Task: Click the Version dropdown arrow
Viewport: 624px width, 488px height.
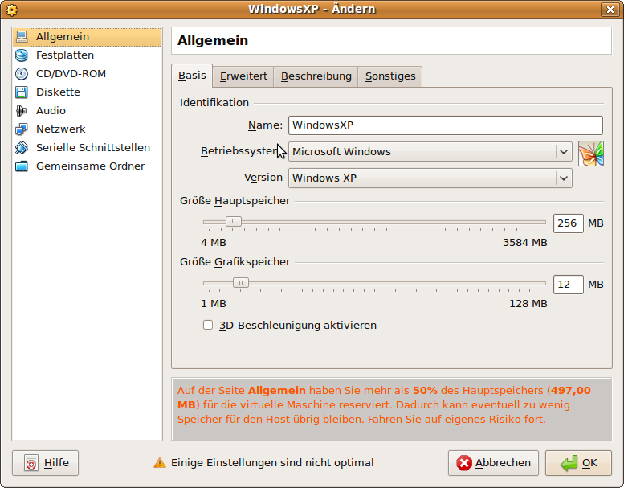Action: click(564, 178)
